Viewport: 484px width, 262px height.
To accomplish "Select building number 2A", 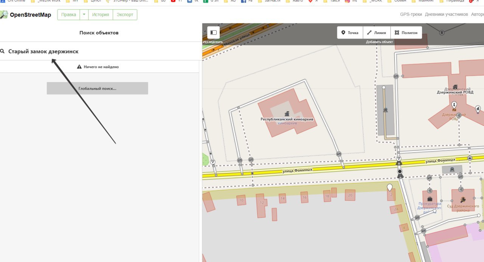I will click(396, 209).
